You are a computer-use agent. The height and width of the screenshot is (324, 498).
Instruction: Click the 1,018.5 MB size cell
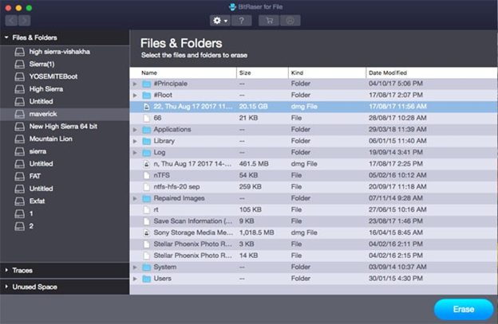click(x=257, y=232)
